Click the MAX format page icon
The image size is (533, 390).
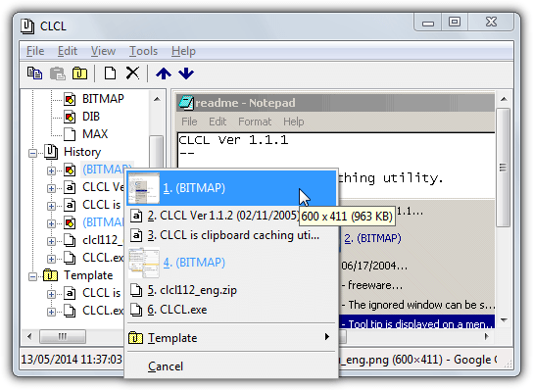[70, 134]
